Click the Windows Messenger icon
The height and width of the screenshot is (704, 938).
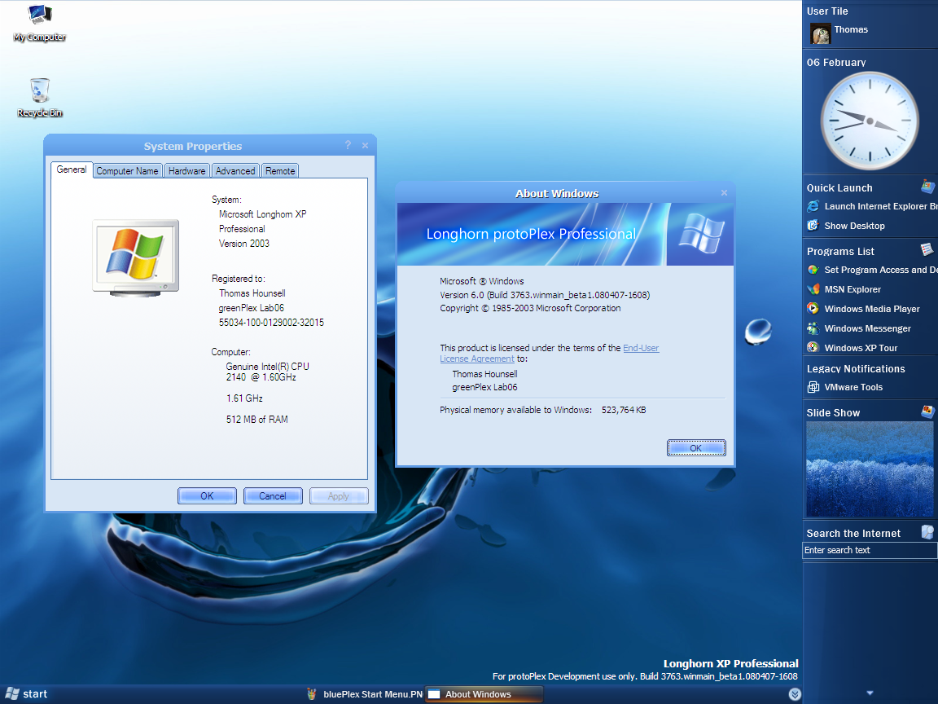pos(813,328)
